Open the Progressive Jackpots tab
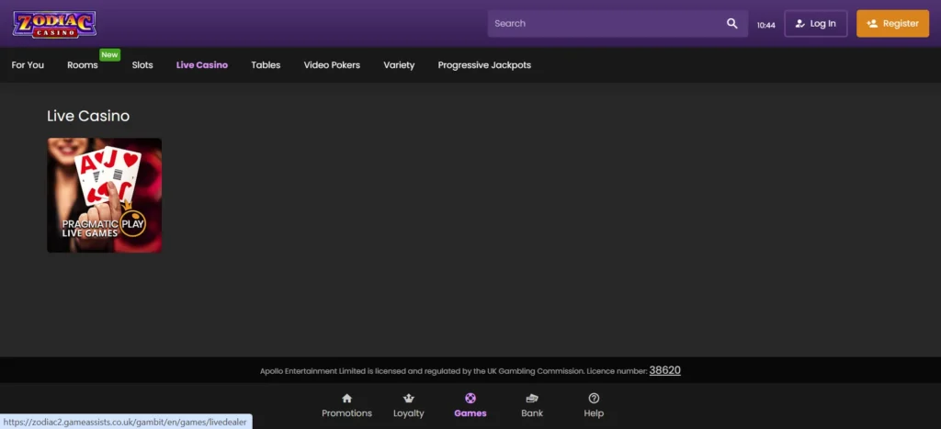The height and width of the screenshot is (429, 941). [x=484, y=65]
